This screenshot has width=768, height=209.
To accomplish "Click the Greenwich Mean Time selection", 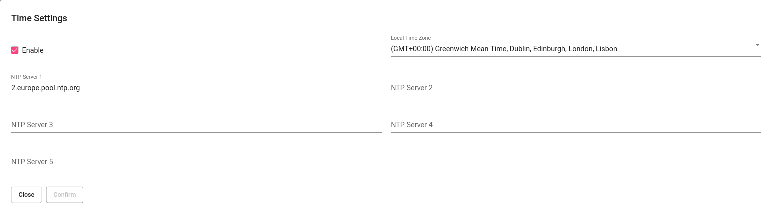I will (504, 49).
